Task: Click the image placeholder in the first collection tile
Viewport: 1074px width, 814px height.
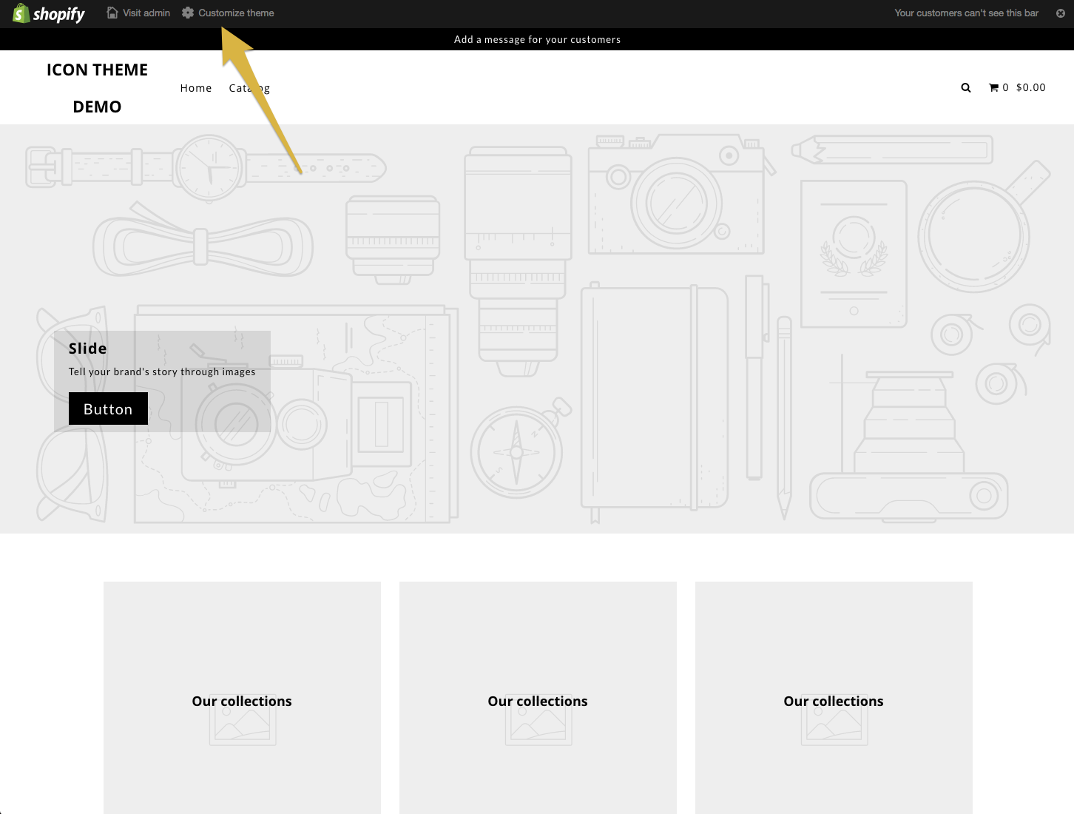Action: (242, 719)
